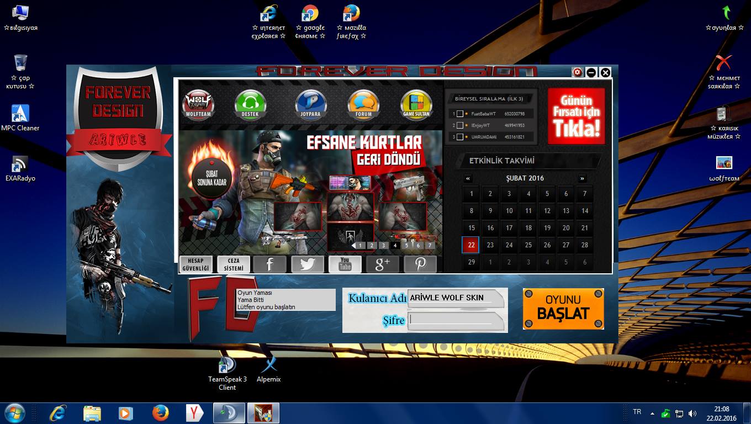
Task: Click the volume speaker tray icon
Action: click(692, 413)
